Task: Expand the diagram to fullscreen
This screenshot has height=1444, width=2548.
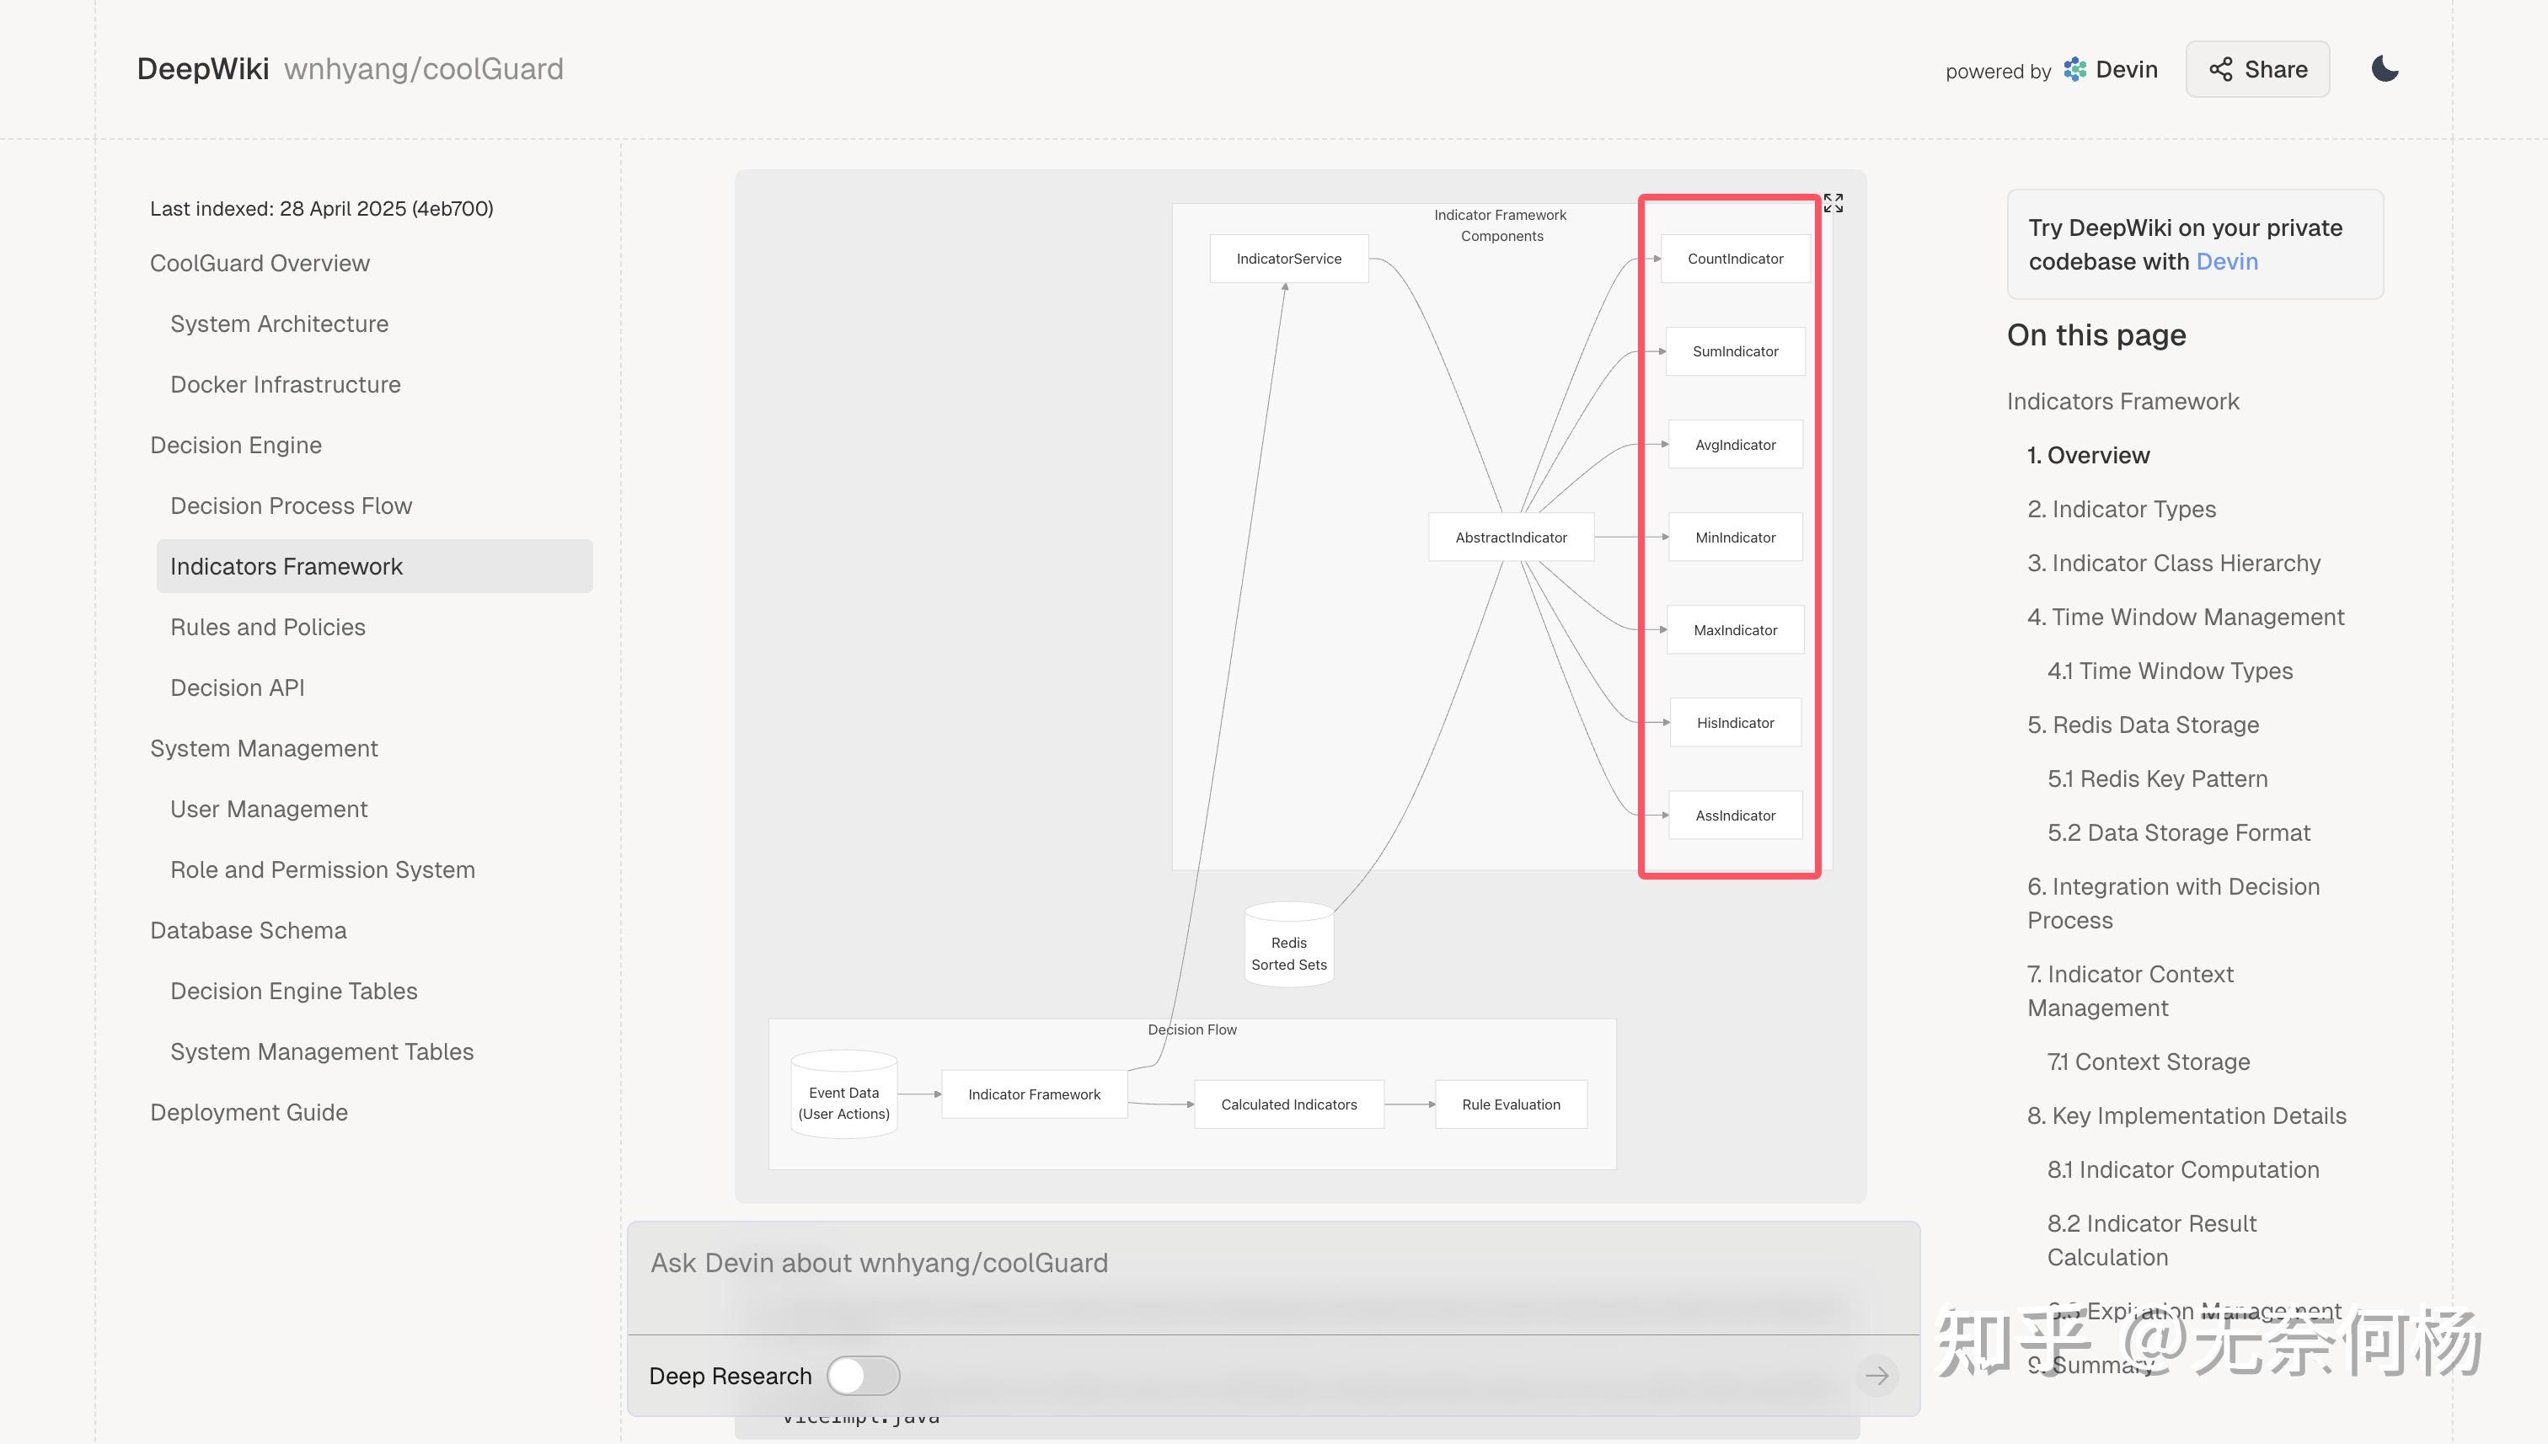Action: coord(1833,203)
